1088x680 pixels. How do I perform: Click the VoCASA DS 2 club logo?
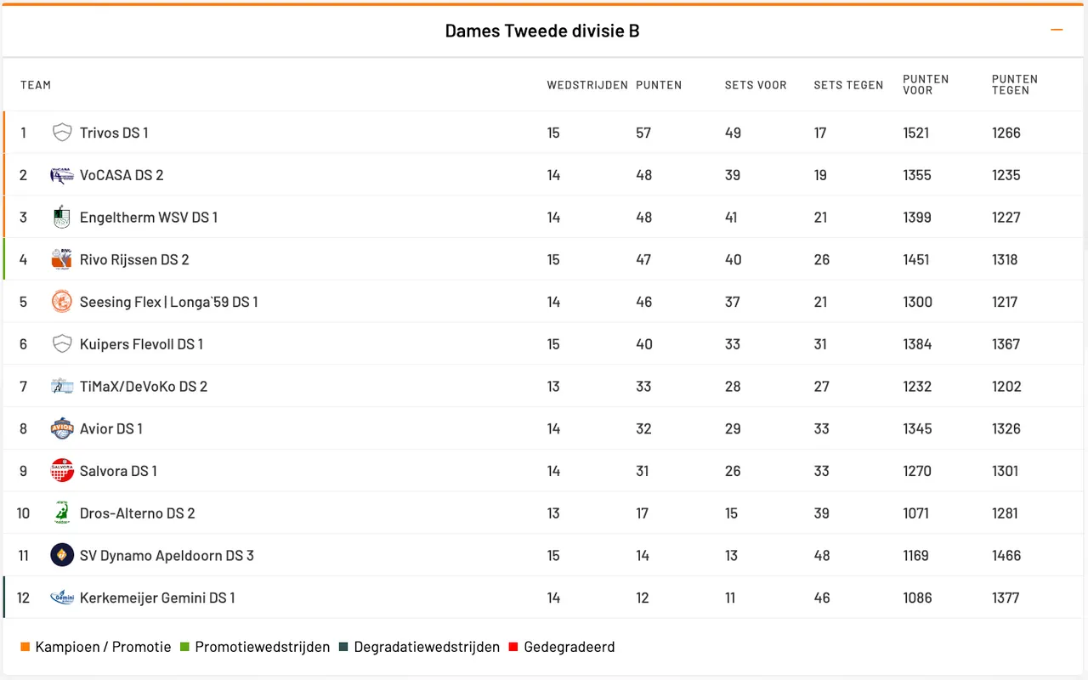point(62,175)
